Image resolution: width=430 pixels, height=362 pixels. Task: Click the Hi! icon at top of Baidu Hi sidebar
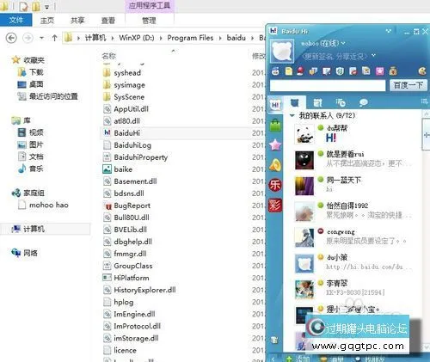coord(275,105)
